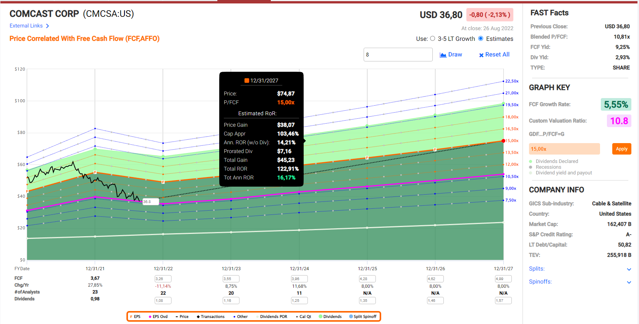Toggle EPS legend marker in chart legend

click(x=131, y=317)
